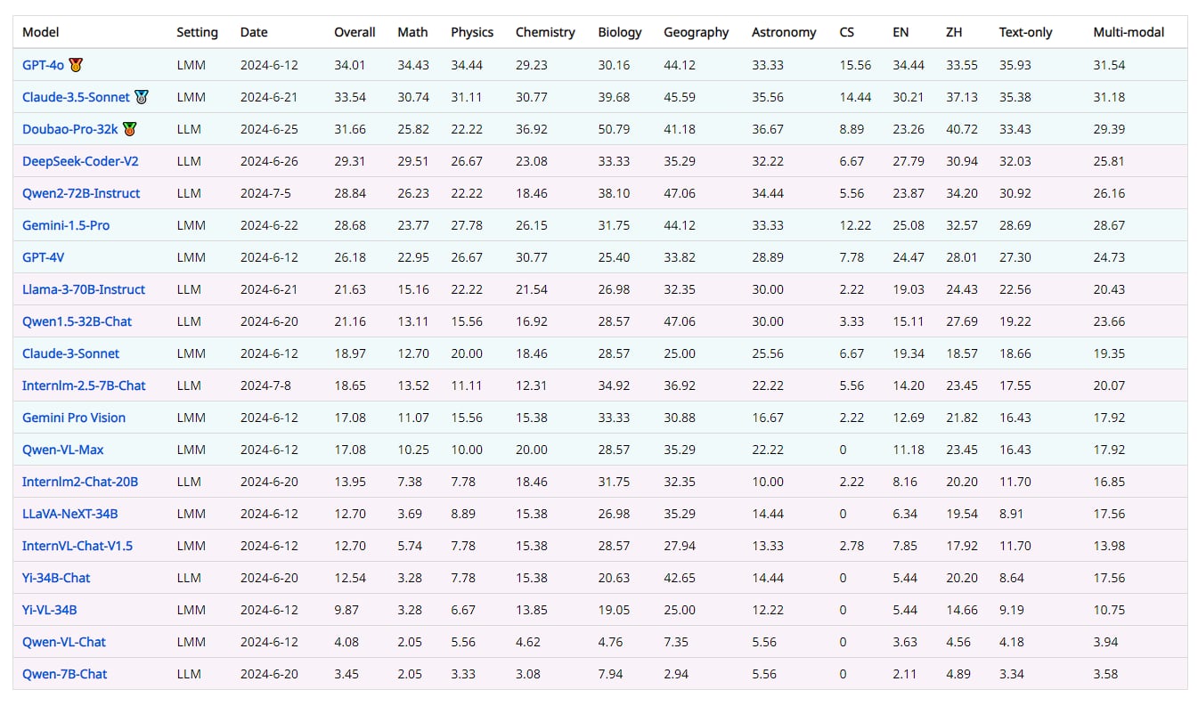Click the Biology column header
The image size is (1198, 714).
pos(620,32)
